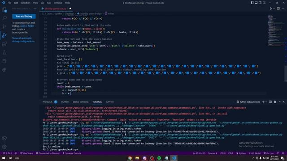
Task: Open the Accounts icon in activity bar
Action: 4,138
